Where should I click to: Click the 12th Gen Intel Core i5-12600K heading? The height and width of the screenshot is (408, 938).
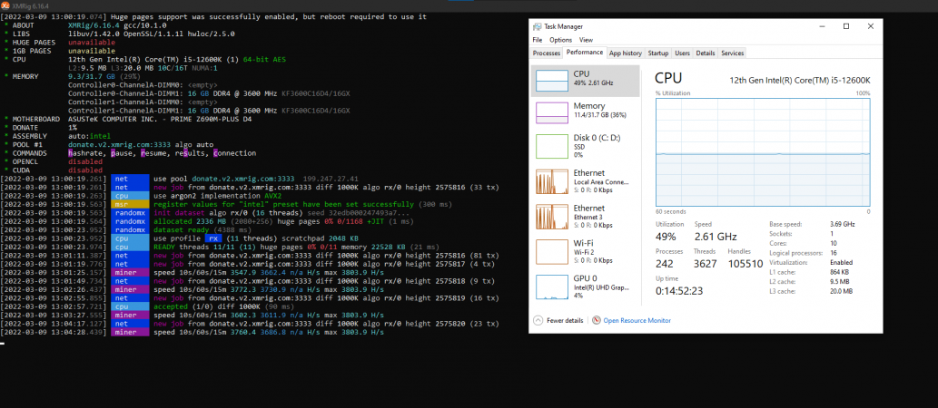(800, 80)
